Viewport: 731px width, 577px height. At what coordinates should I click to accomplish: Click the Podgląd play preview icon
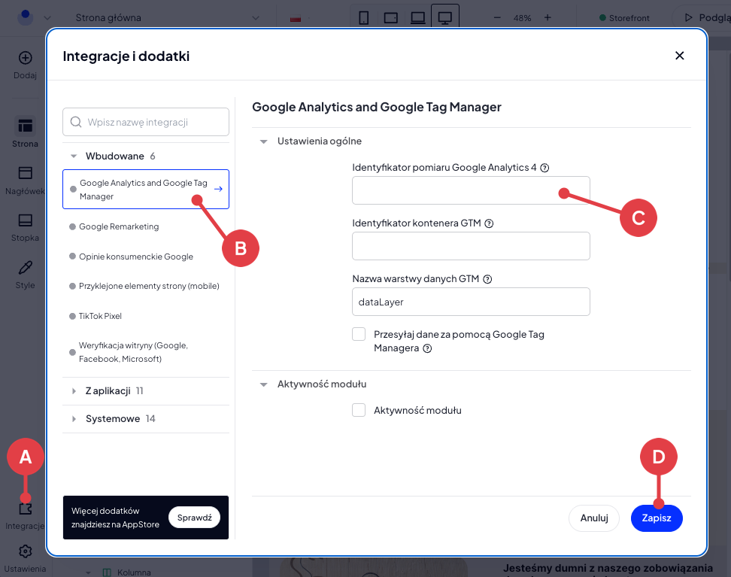point(688,18)
